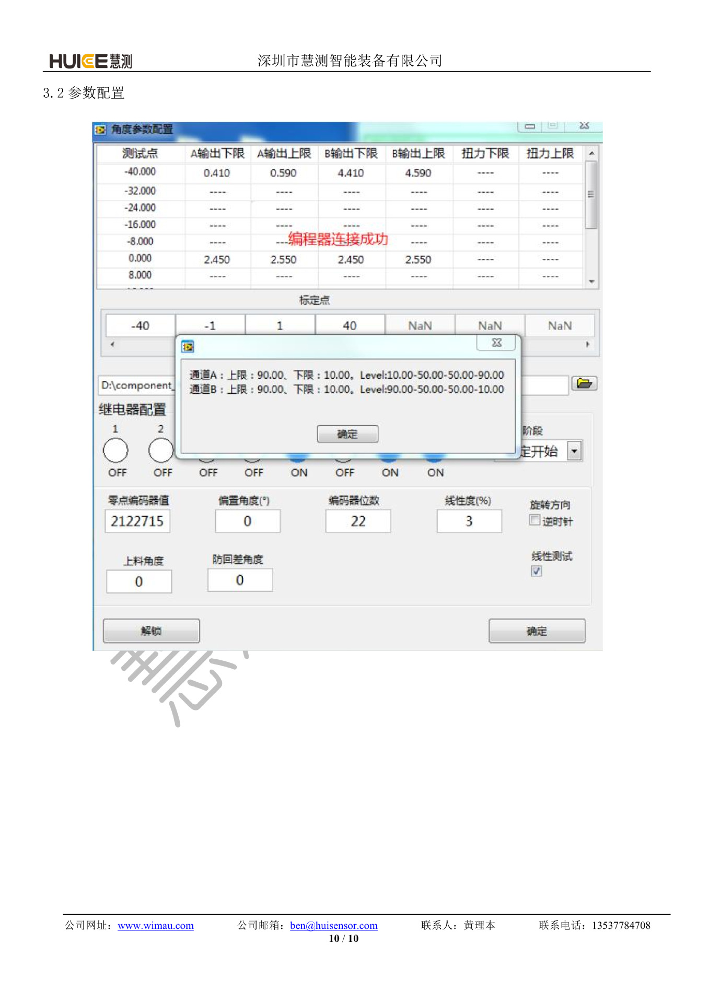The width and height of the screenshot is (709, 1003).
Task: Click the table vertical scrollbar thumb
Action: point(591,194)
